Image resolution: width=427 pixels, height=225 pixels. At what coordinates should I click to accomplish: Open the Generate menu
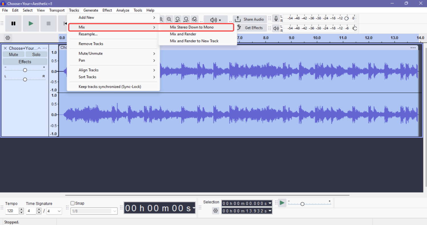tap(91, 10)
